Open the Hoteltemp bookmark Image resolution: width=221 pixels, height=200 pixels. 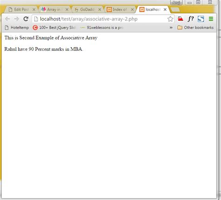click(17, 28)
